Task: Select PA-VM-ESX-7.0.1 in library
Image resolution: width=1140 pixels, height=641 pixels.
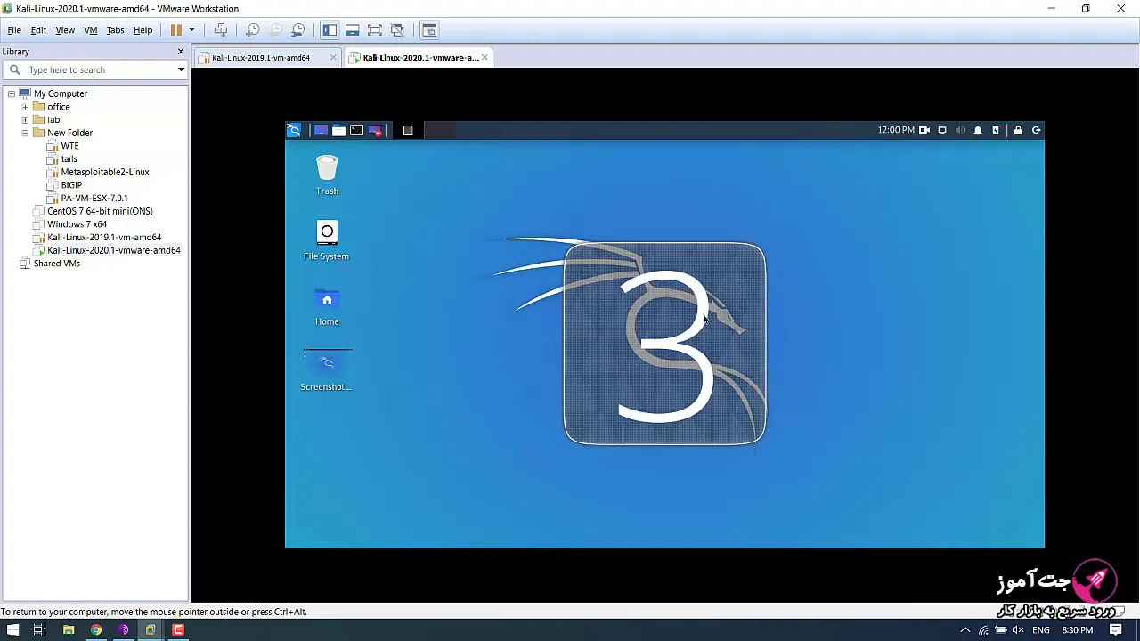Action: pos(94,198)
